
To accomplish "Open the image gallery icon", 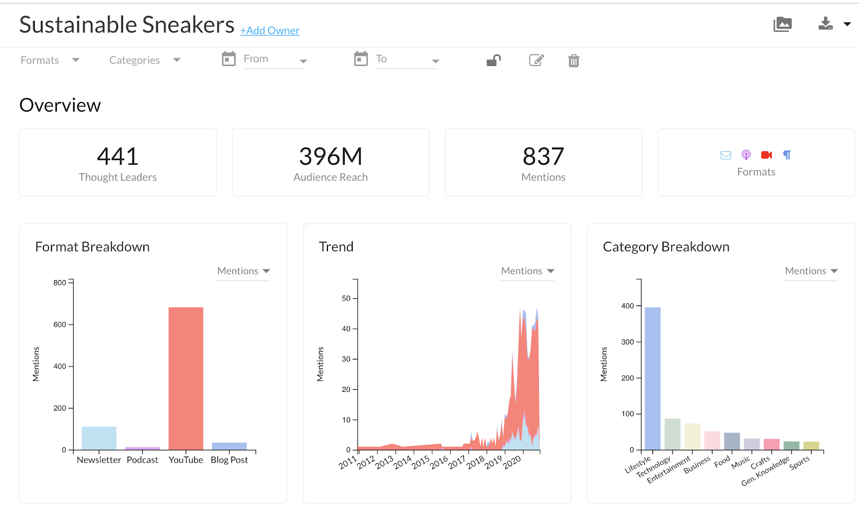I will [x=782, y=24].
